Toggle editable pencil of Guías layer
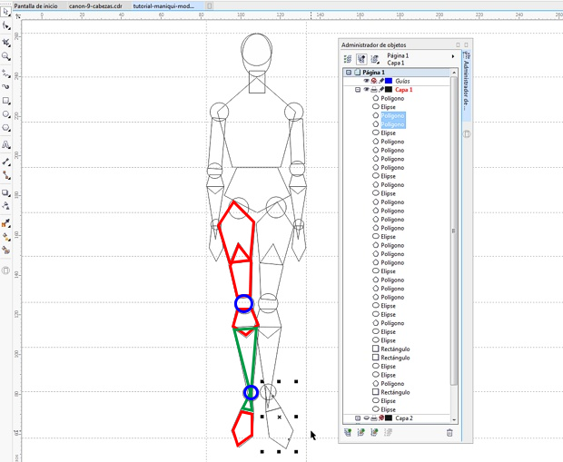 381,81
